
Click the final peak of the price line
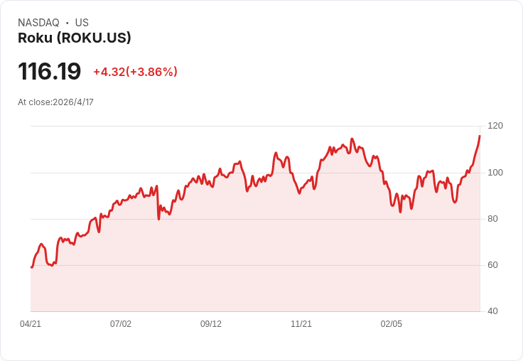[x=480, y=136]
